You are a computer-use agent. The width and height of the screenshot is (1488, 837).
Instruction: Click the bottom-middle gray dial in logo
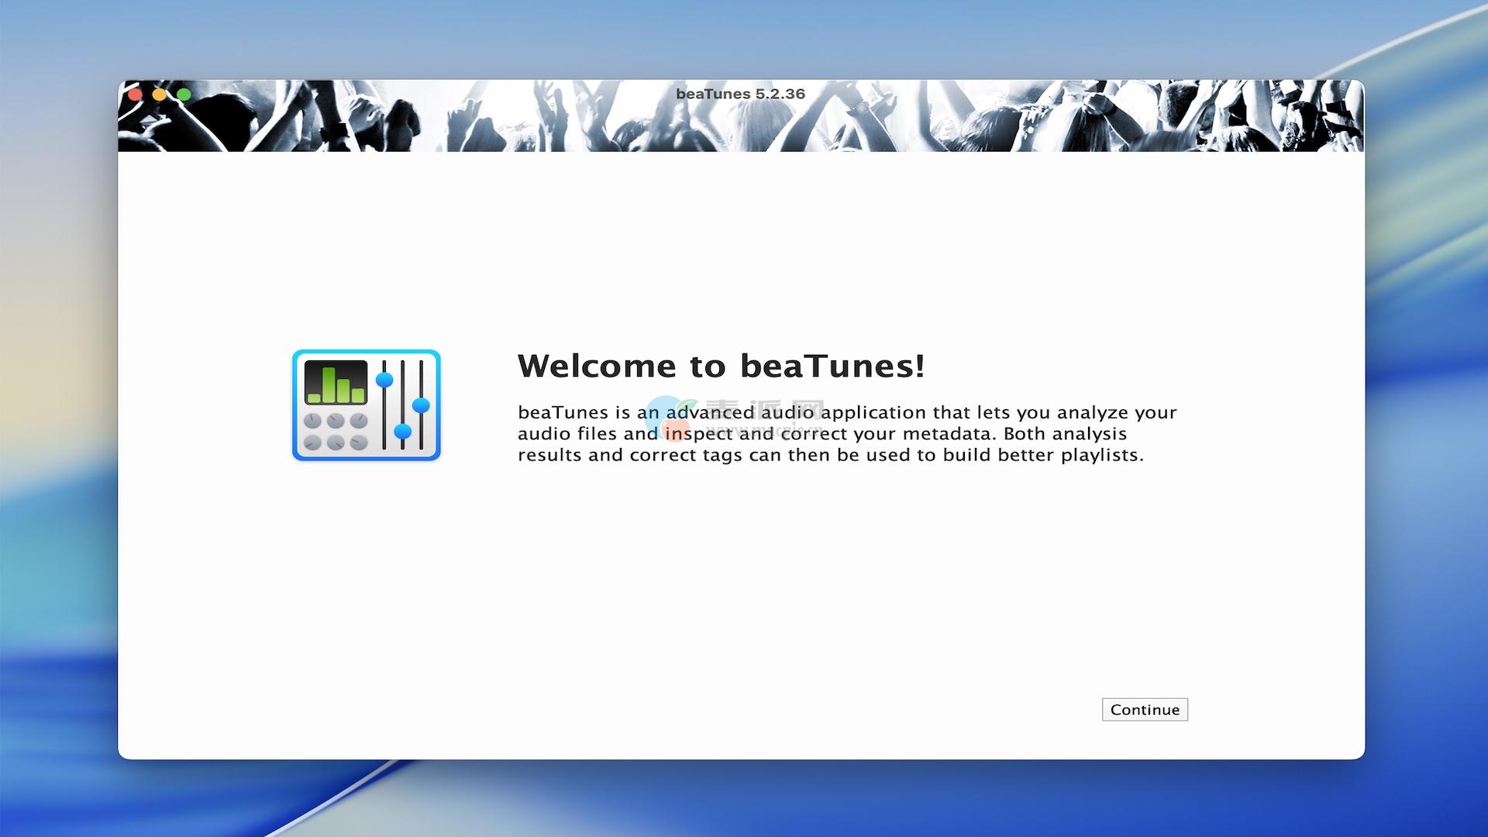(336, 443)
